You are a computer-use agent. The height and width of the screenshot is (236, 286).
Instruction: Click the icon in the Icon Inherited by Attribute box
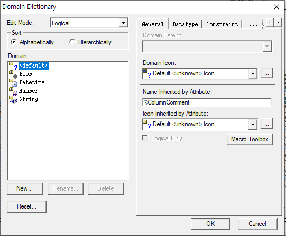click(x=147, y=124)
